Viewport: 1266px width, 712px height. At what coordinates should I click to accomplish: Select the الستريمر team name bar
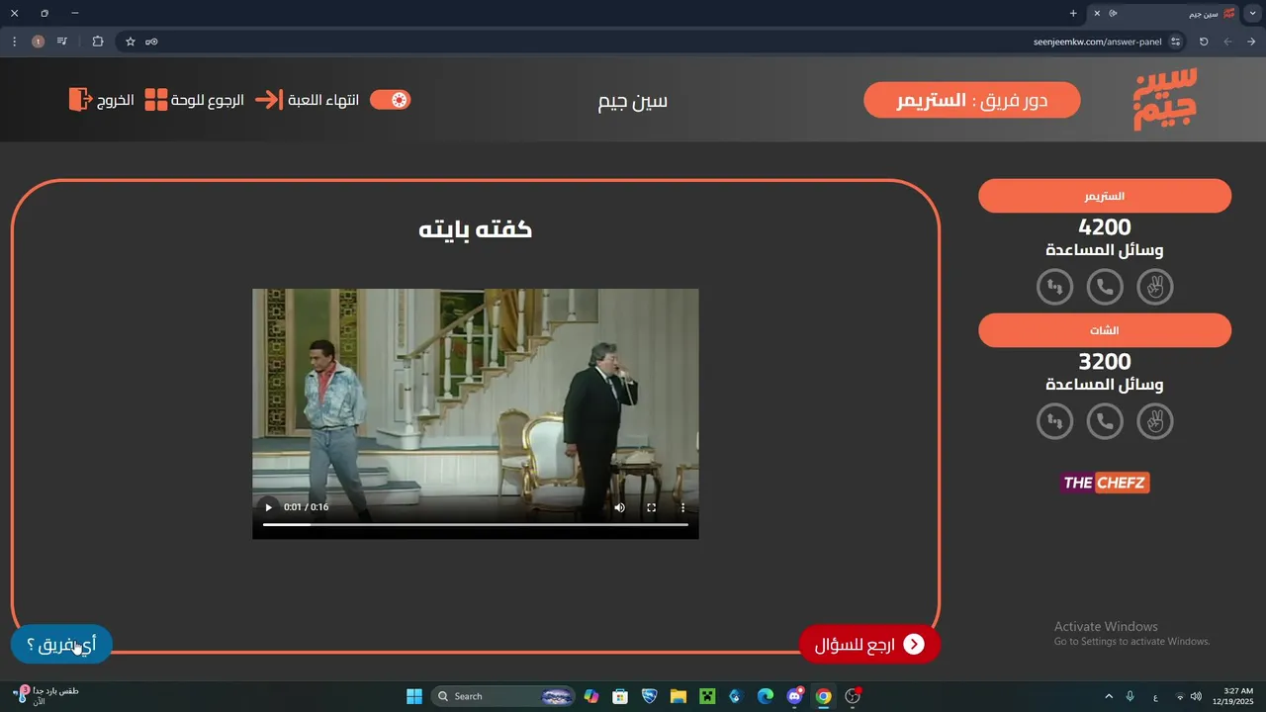[1105, 196]
